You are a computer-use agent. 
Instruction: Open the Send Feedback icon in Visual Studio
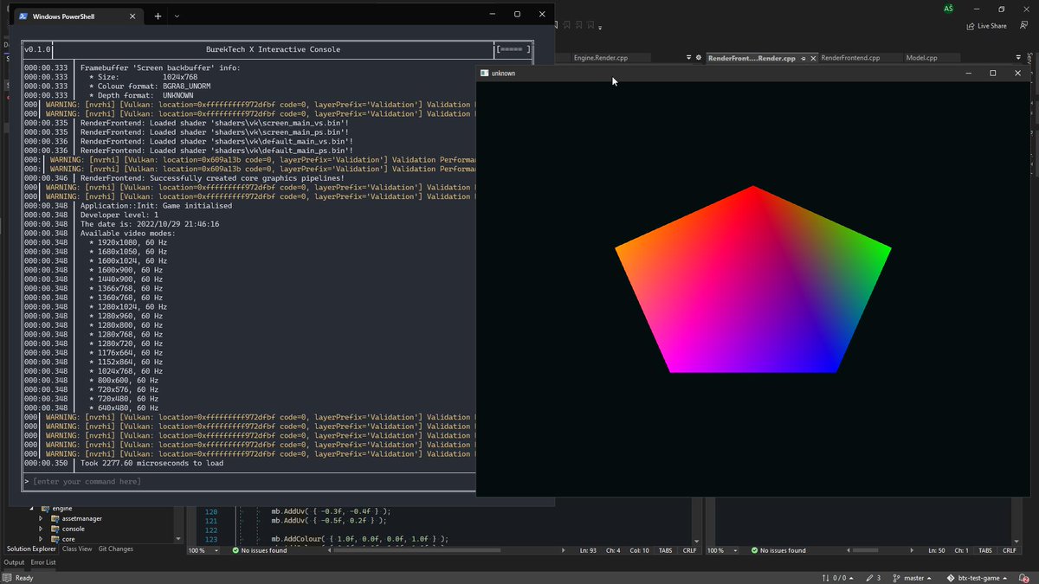click(1023, 26)
